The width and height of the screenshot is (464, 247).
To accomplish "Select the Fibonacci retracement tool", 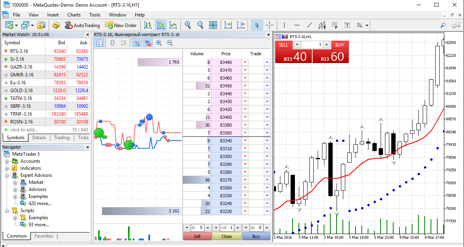I will coord(335,25).
